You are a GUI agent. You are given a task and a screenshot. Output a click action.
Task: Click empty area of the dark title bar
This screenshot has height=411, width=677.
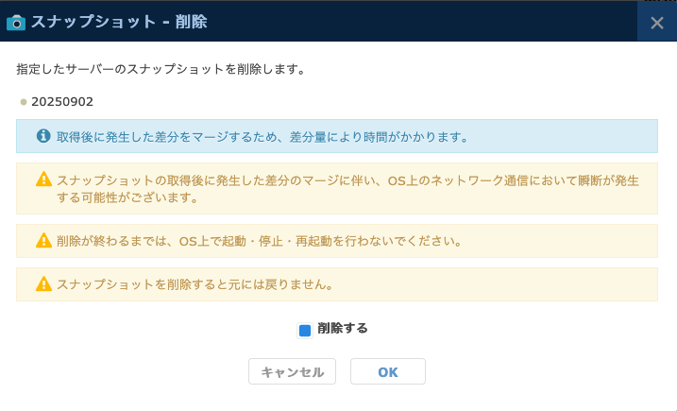coord(425,22)
